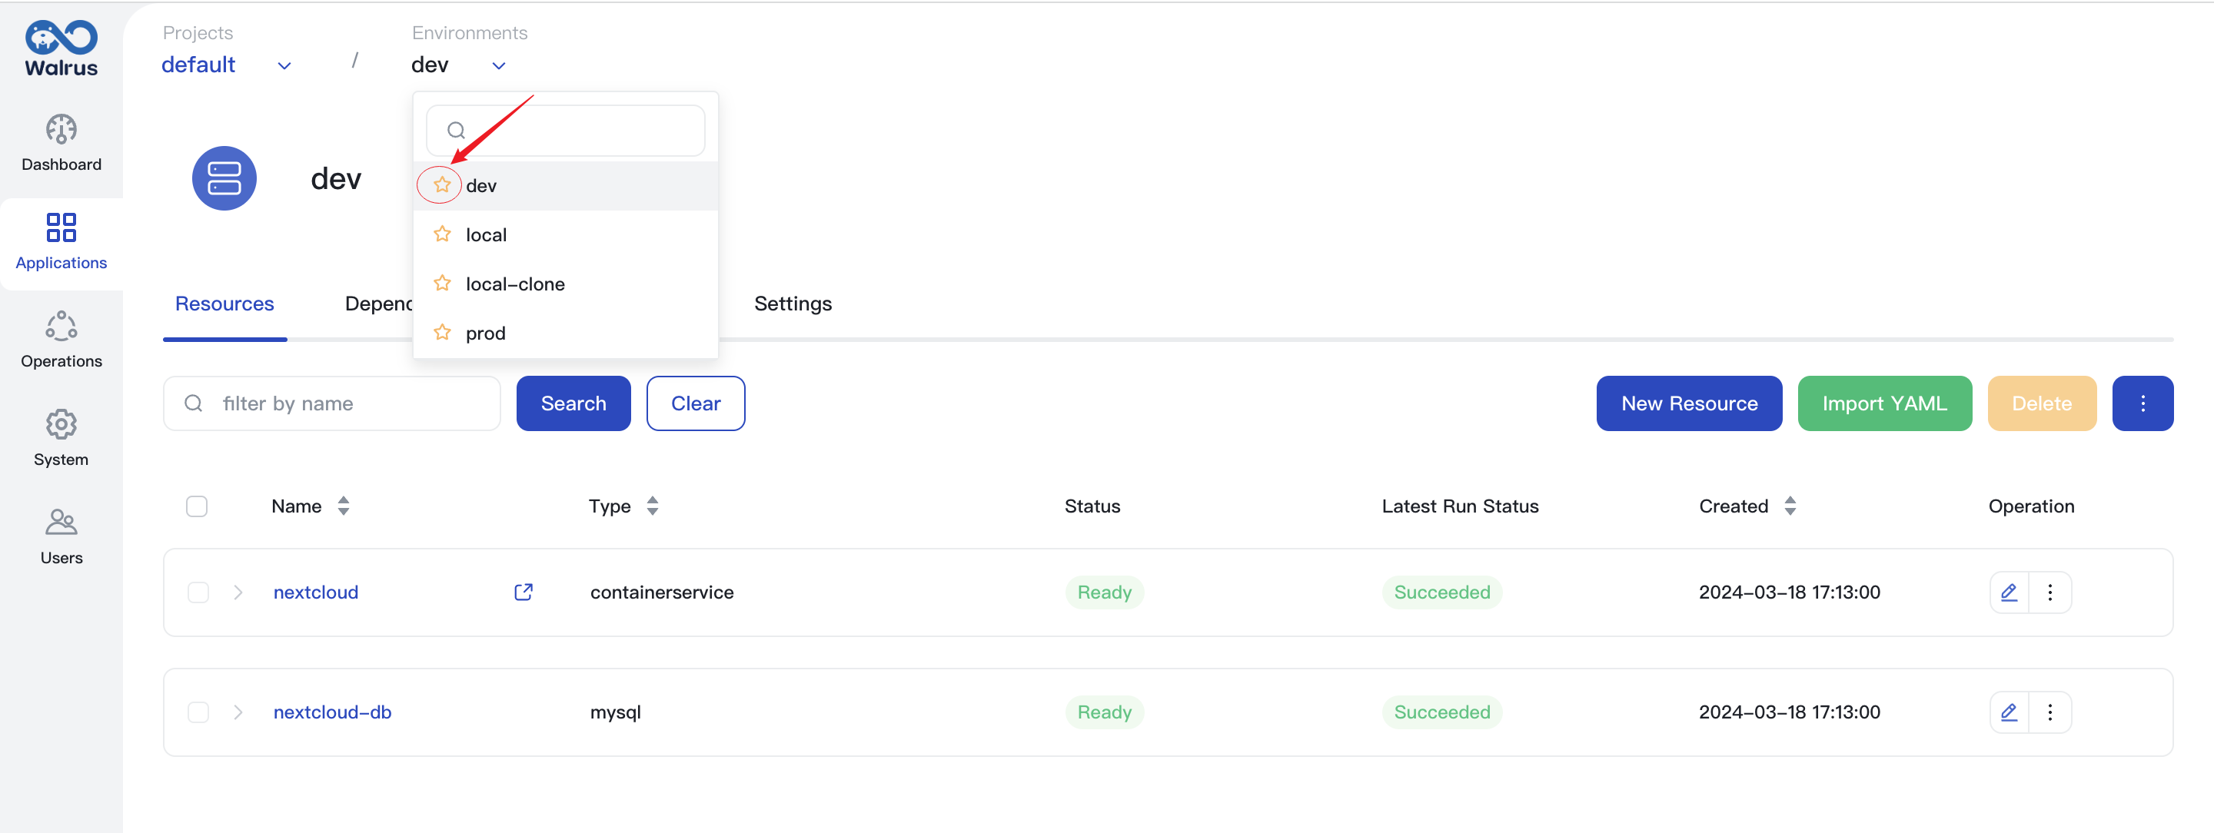Sort the table by Name
Screen dimensions: 2214x833
tap(343, 506)
